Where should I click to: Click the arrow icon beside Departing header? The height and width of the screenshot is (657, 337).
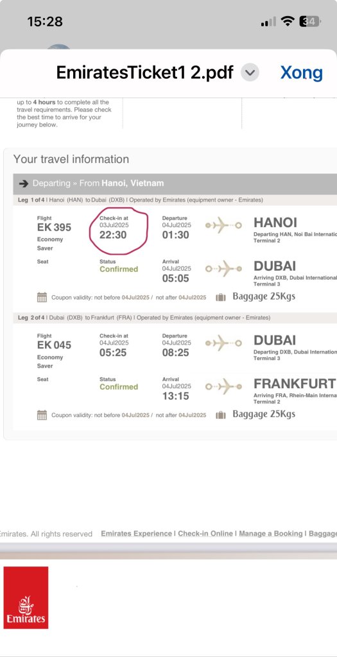click(24, 183)
